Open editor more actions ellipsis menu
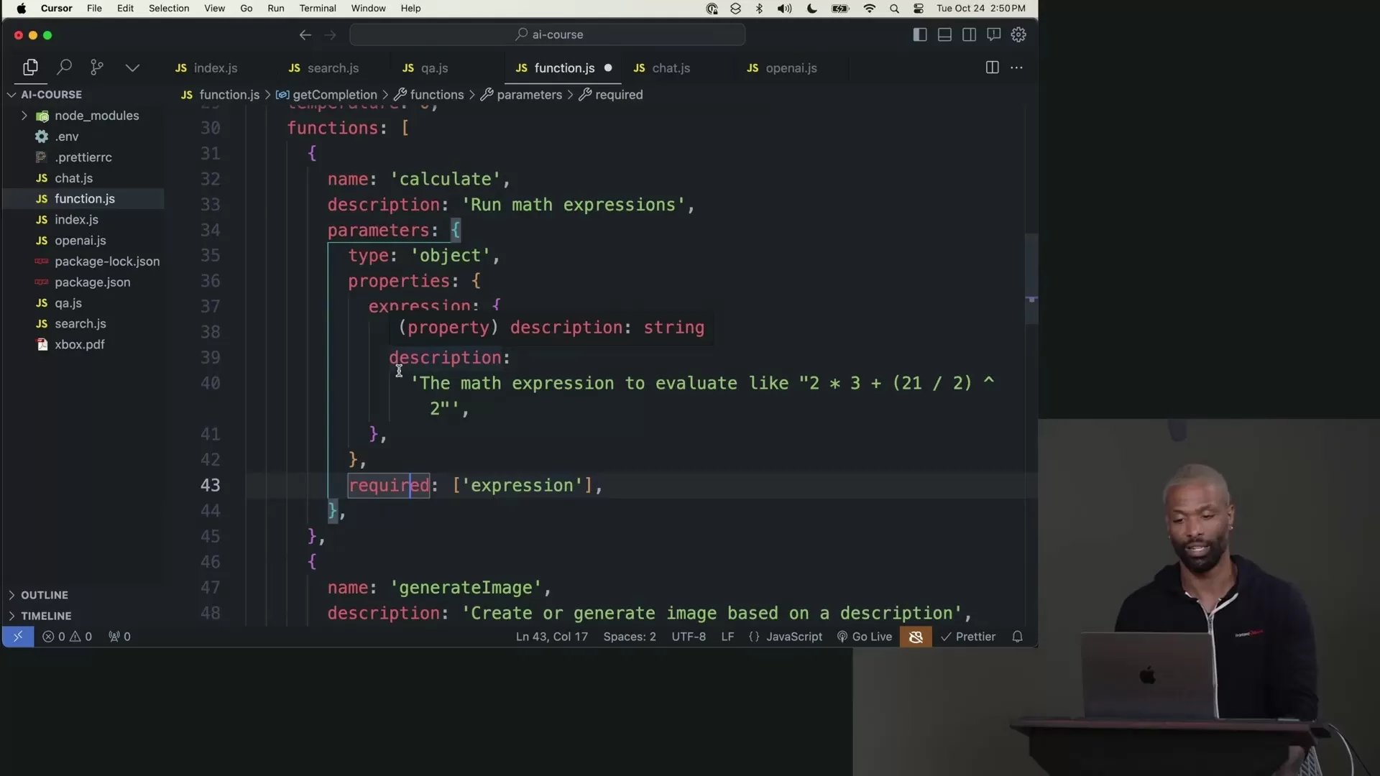1380x776 pixels. pos(1016,68)
